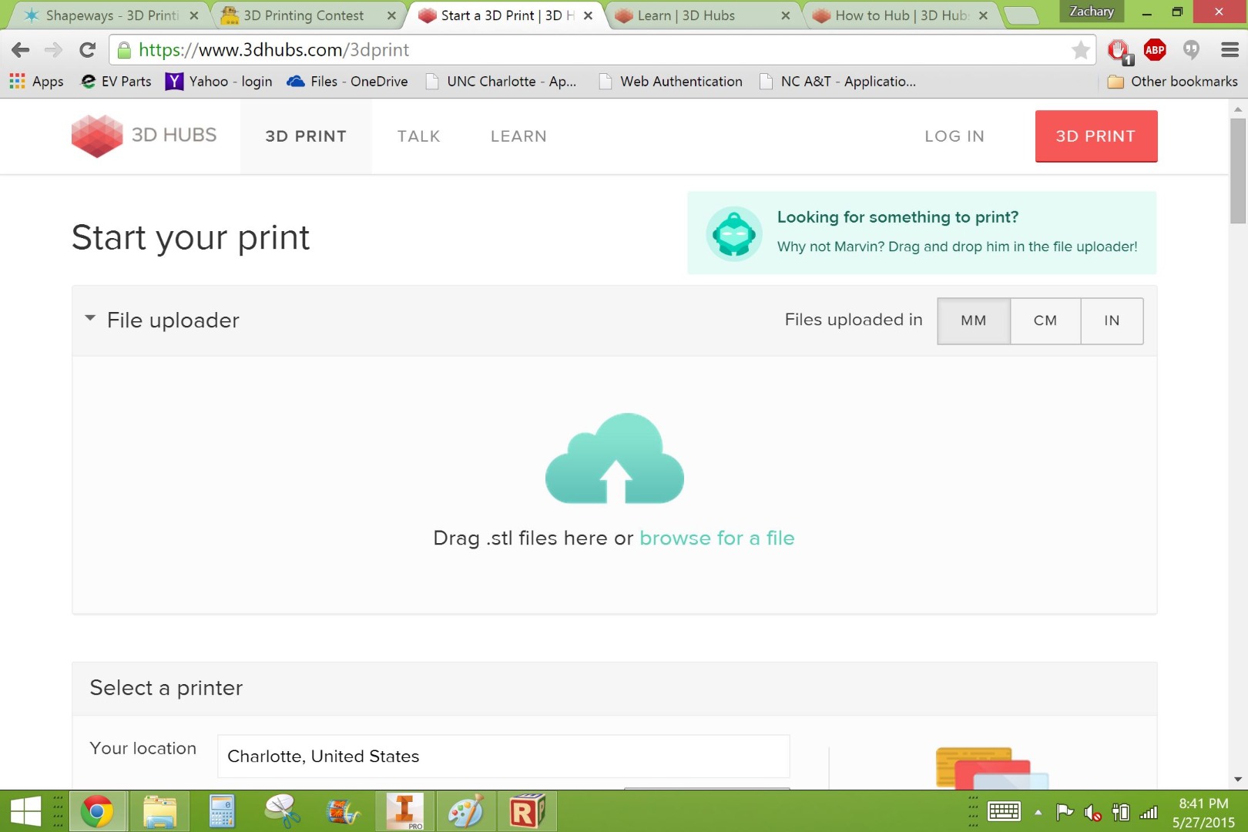The width and height of the screenshot is (1248, 832).
Task: Click the 3D Hubs logo
Action: coord(144,136)
